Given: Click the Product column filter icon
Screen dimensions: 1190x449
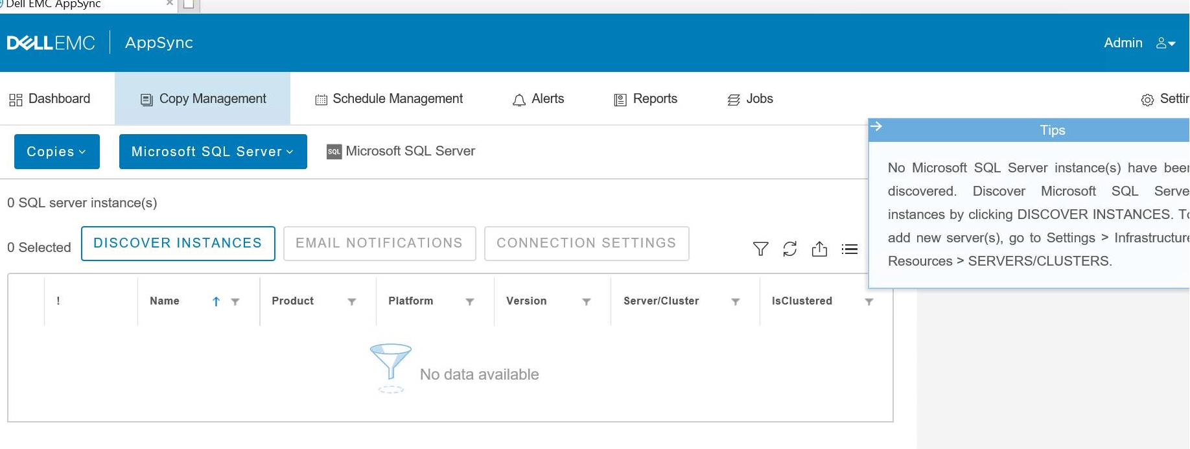Looking at the screenshot, I should click(352, 301).
